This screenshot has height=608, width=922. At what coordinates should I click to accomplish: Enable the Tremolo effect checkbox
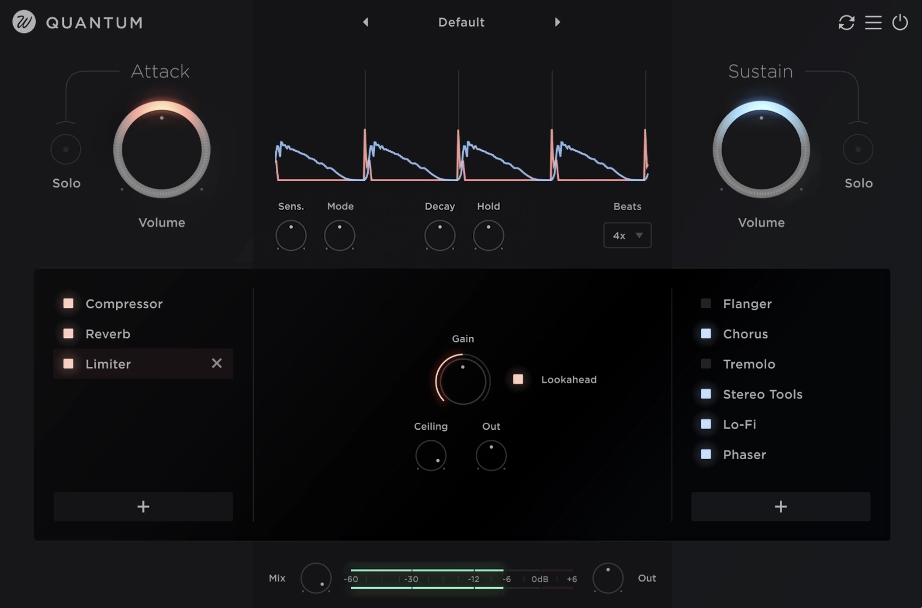pos(706,363)
